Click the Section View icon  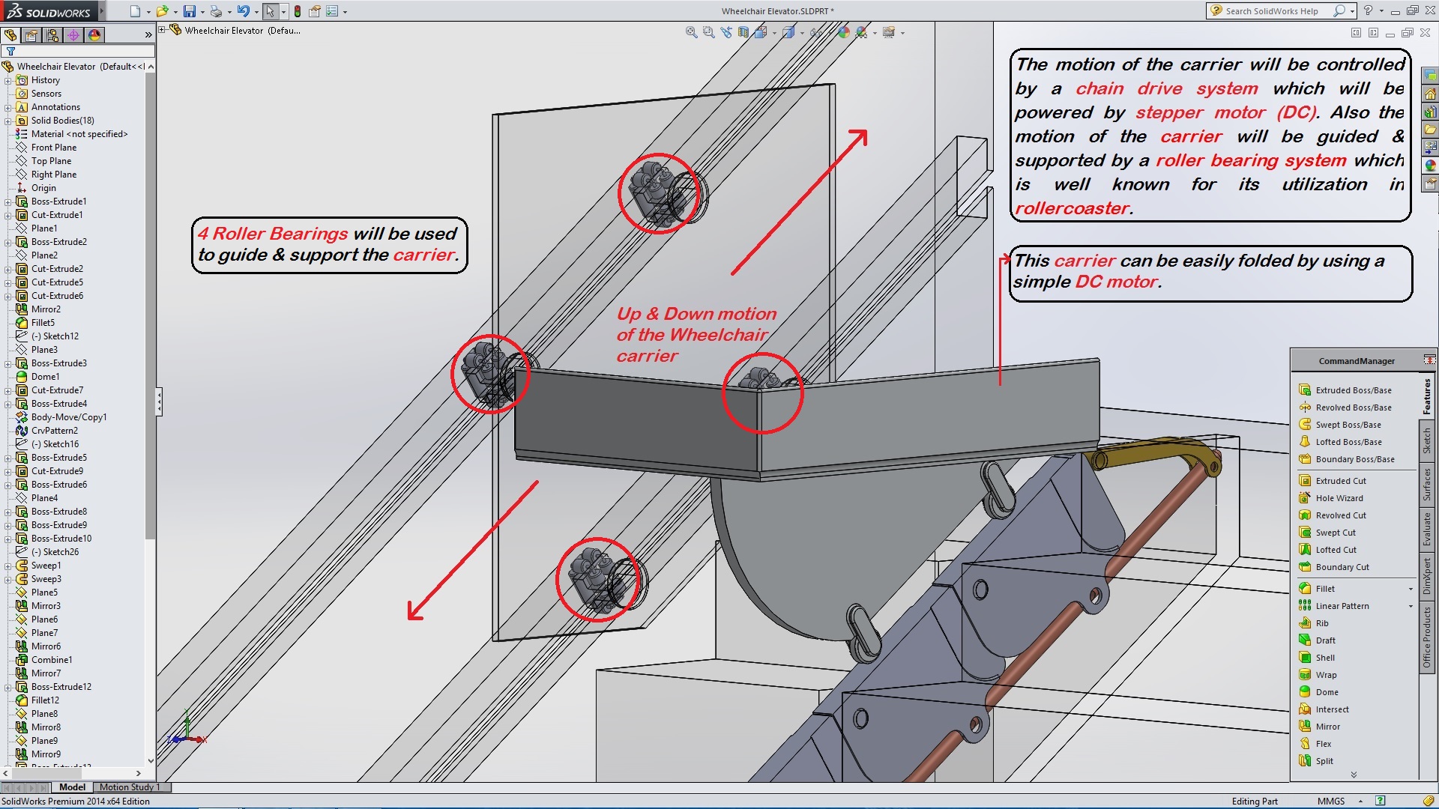pos(743,32)
